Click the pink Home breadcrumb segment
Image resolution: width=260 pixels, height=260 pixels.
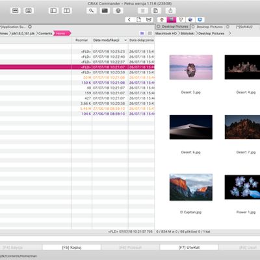point(62,33)
